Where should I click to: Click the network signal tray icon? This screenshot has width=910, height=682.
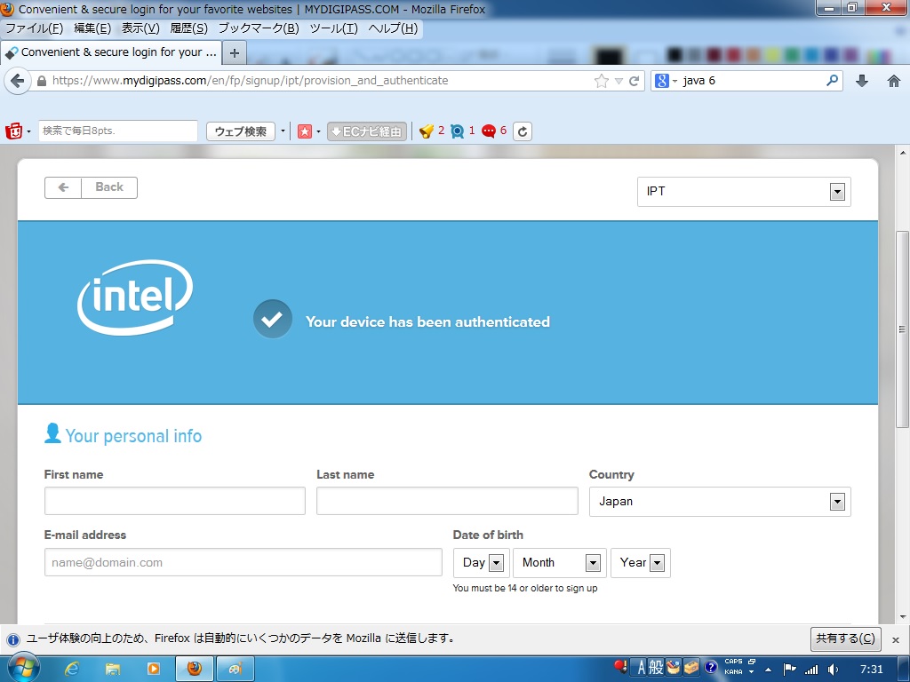(x=811, y=670)
